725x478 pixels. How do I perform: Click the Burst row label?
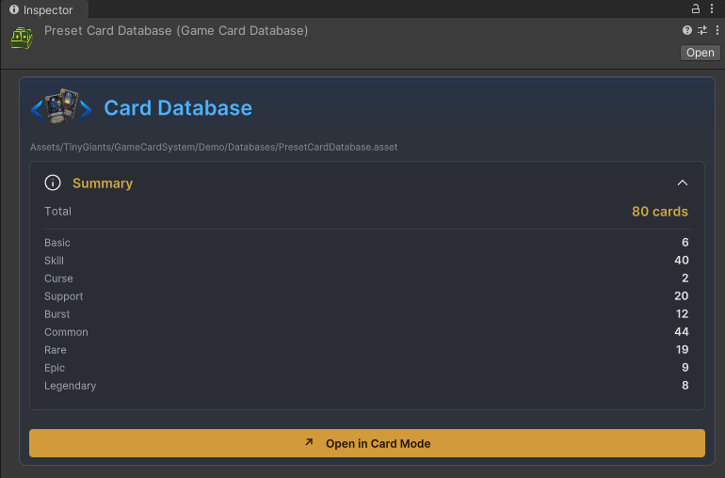[x=57, y=314]
